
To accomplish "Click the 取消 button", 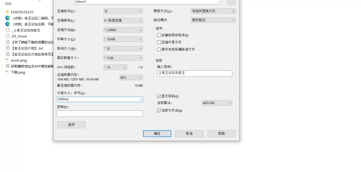I will click(189, 134).
